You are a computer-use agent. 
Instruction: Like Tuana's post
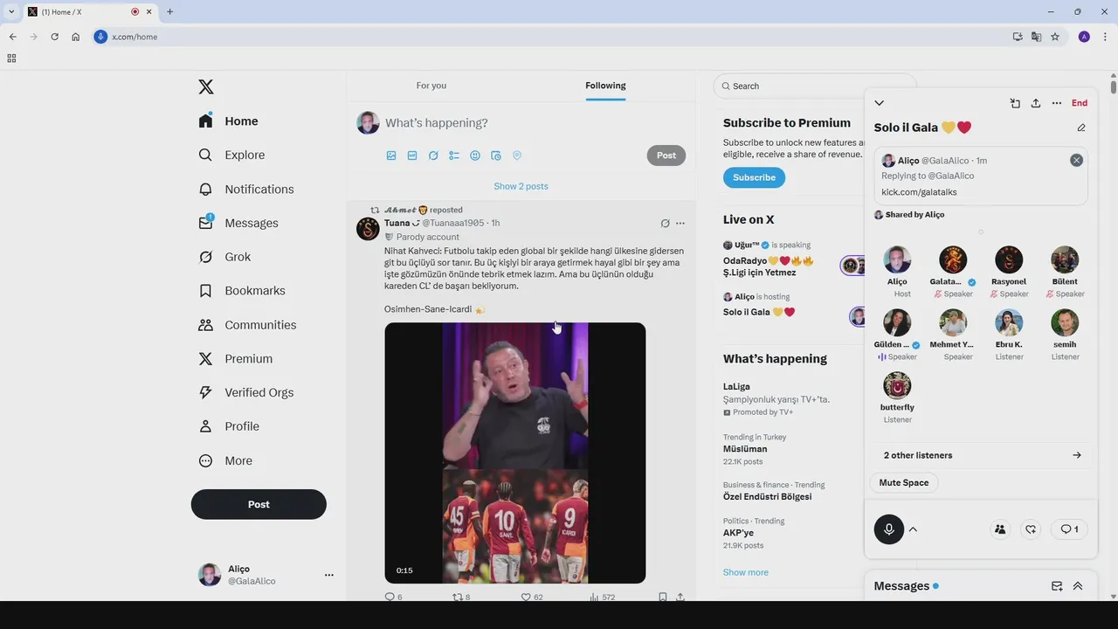531,598
